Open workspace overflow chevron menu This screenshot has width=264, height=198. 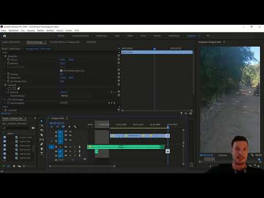coord(208,36)
